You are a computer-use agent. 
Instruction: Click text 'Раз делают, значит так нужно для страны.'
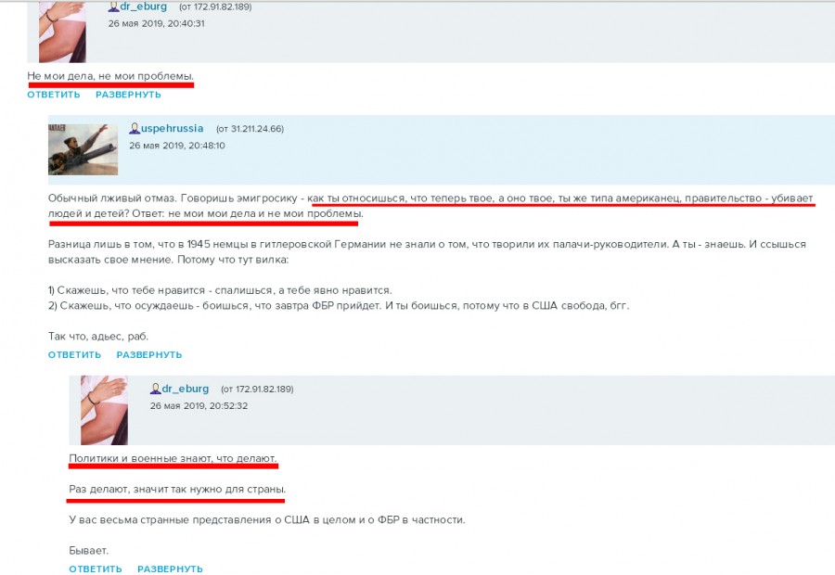(177, 490)
